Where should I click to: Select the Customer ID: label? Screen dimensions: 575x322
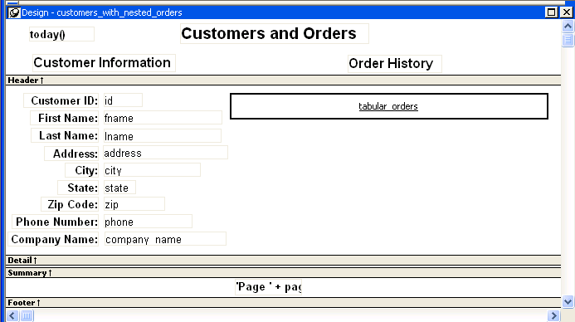point(61,100)
